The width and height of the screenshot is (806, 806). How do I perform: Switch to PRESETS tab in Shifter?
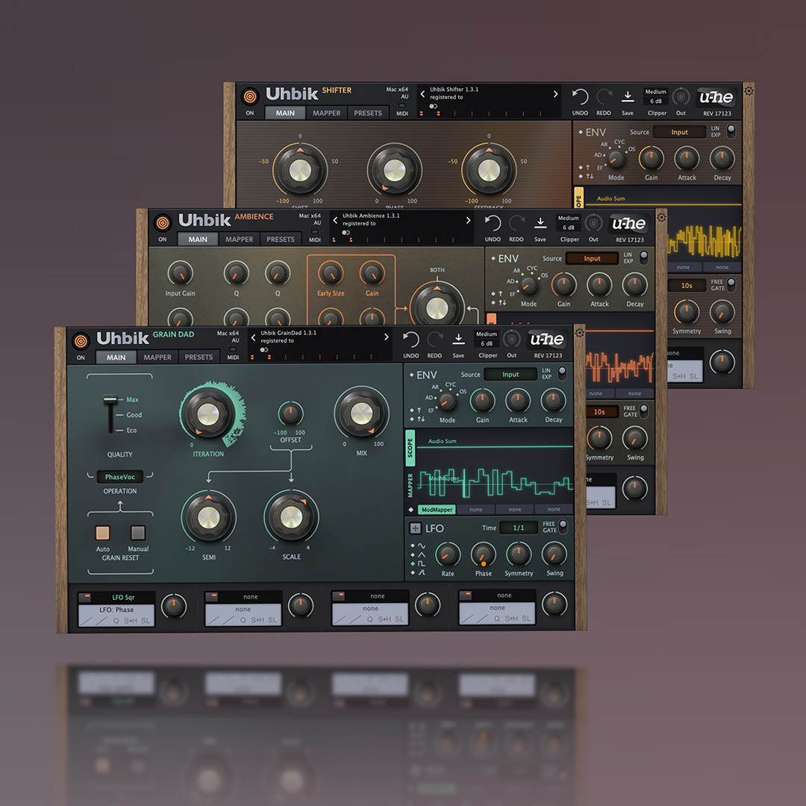[367, 113]
